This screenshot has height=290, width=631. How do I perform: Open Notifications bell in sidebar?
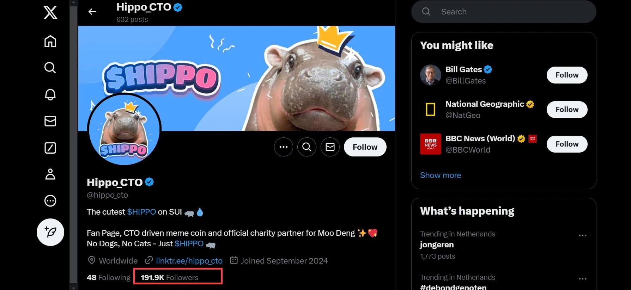tap(50, 94)
